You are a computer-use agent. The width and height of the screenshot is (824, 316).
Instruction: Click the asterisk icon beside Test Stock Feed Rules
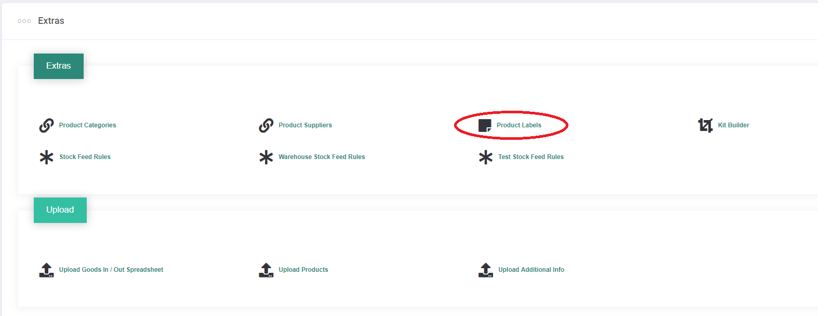[486, 157]
